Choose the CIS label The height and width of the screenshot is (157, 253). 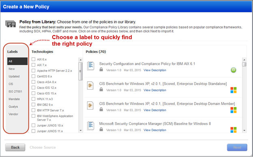click(11, 84)
